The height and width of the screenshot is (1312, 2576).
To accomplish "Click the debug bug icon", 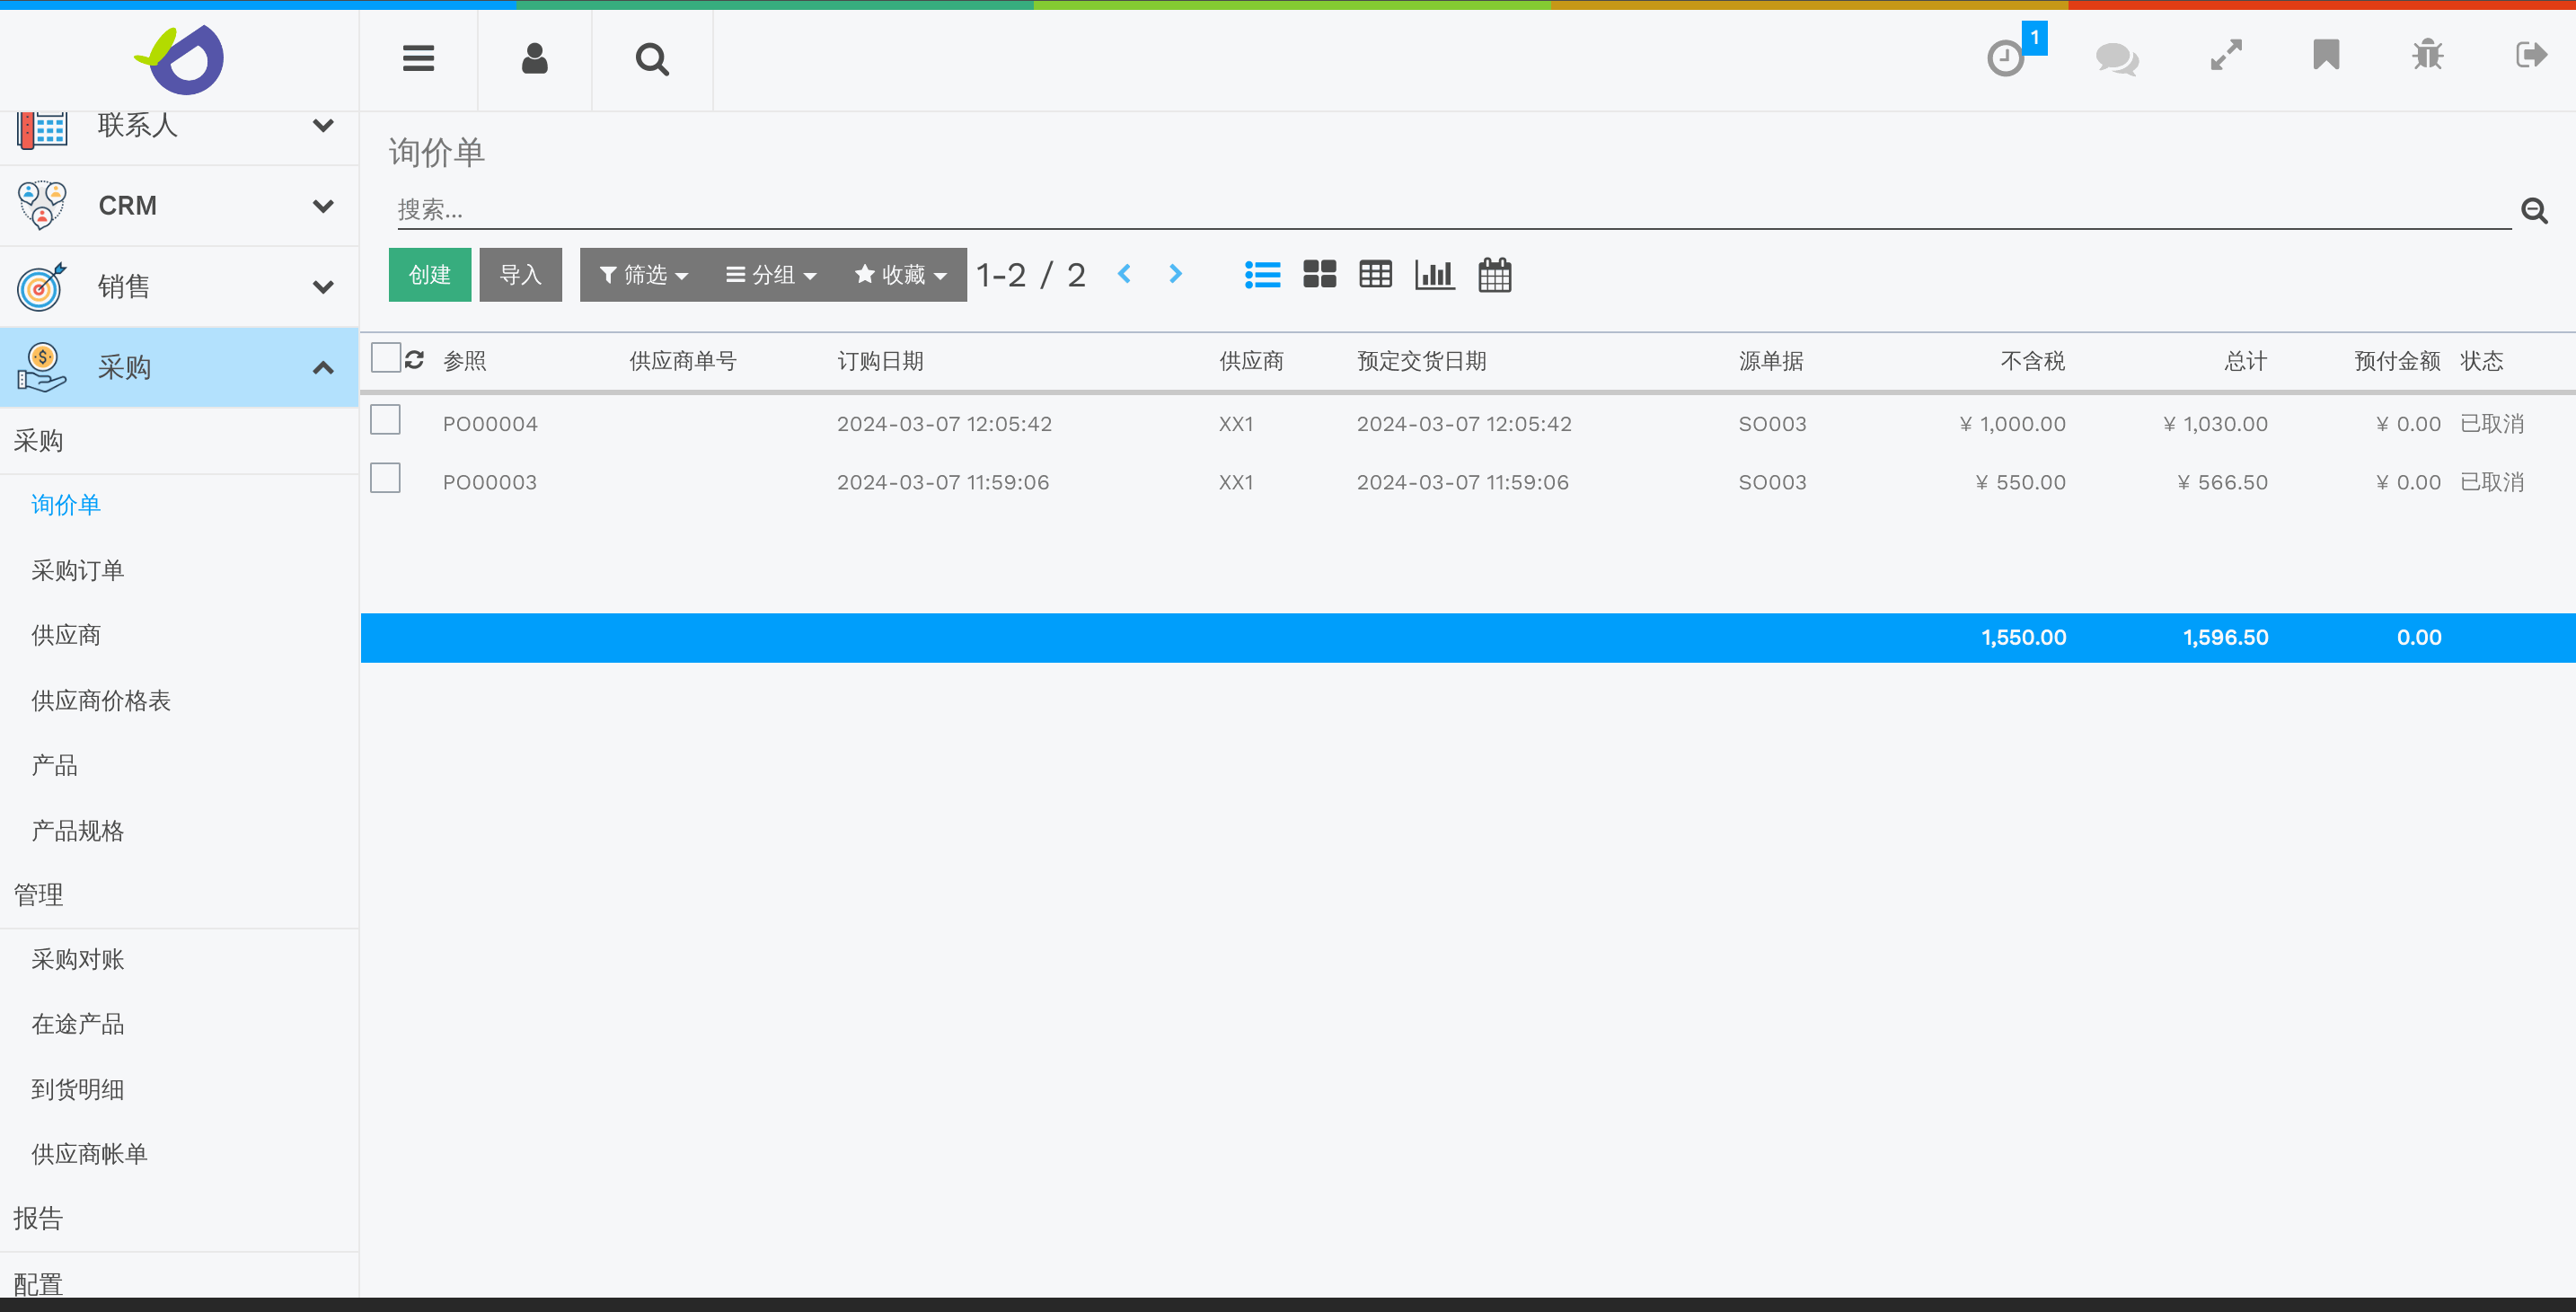I will 2427,55.
